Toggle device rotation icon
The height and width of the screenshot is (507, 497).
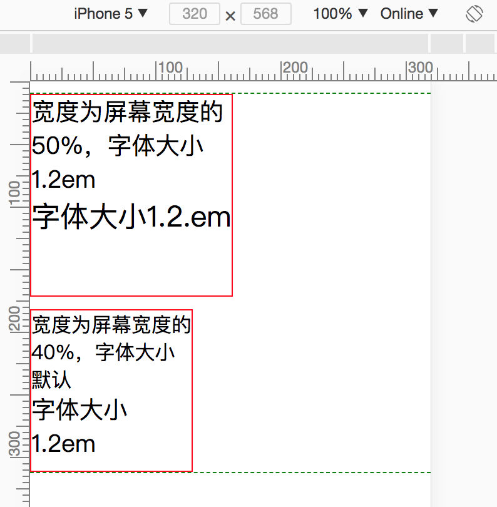[x=474, y=14]
